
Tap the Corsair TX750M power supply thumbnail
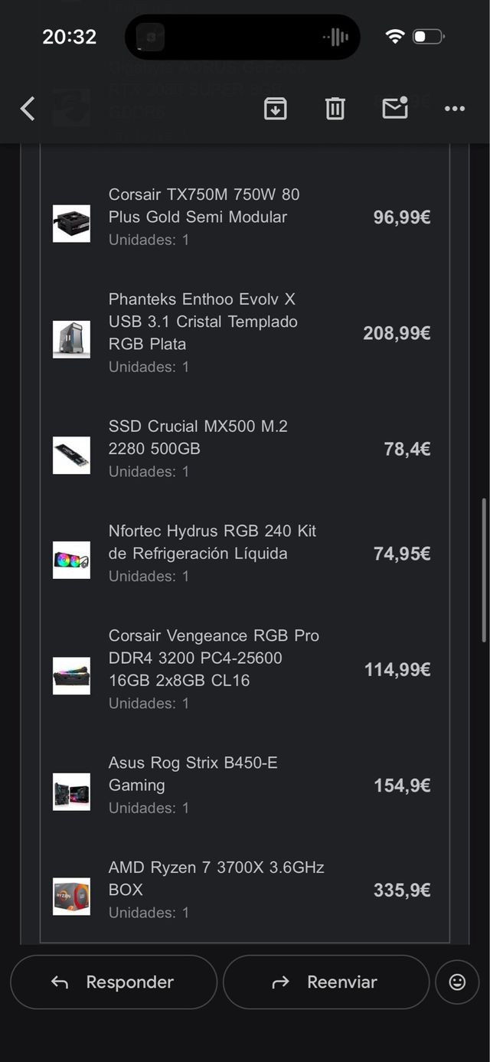coord(71,224)
